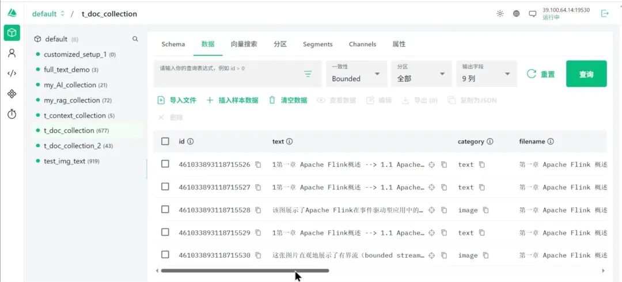The height and width of the screenshot is (282, 622).
Task: Toggle the light/dark theme sun icon
Action: [500, 13]
